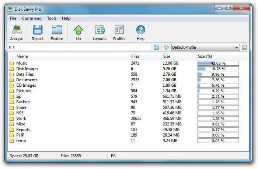Open the Profiles toolbar icon

point(119,30)
